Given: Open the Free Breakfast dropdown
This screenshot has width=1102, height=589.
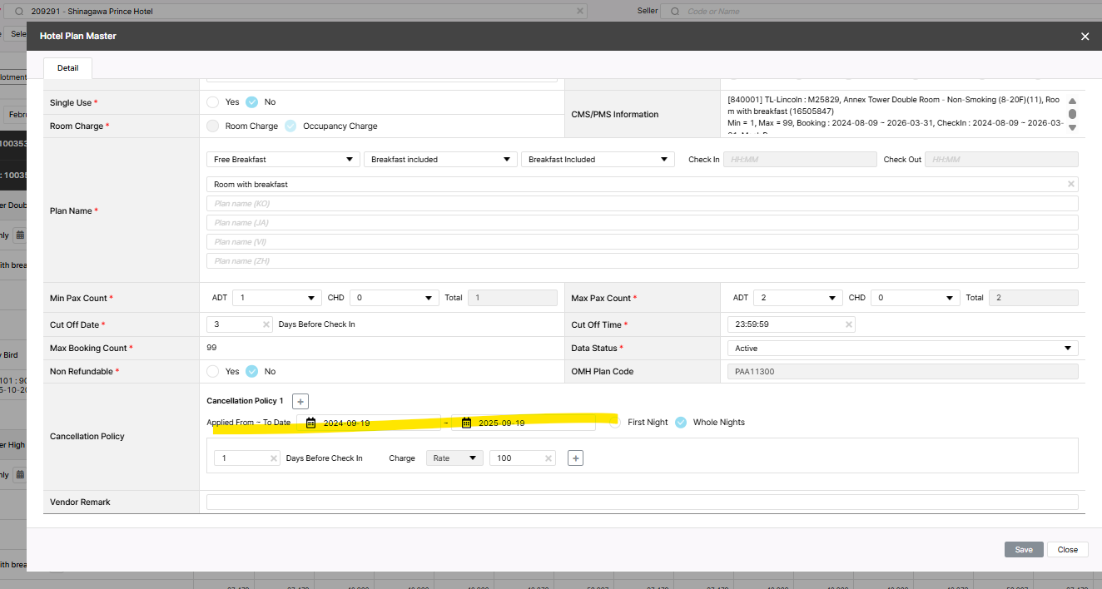Looking at the screenshot, I should click(283, 159).
